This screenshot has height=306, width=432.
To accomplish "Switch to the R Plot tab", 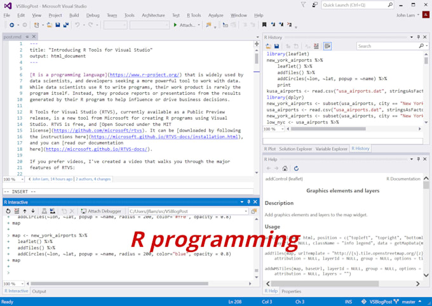I will click(270, 149).
